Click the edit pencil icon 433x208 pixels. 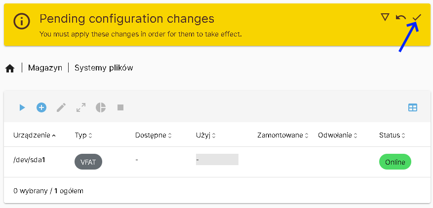coord(61,107)
